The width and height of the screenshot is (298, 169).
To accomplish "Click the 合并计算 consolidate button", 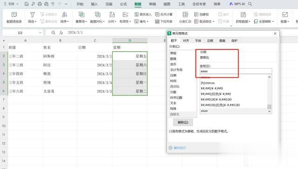I will coord(164,14).
